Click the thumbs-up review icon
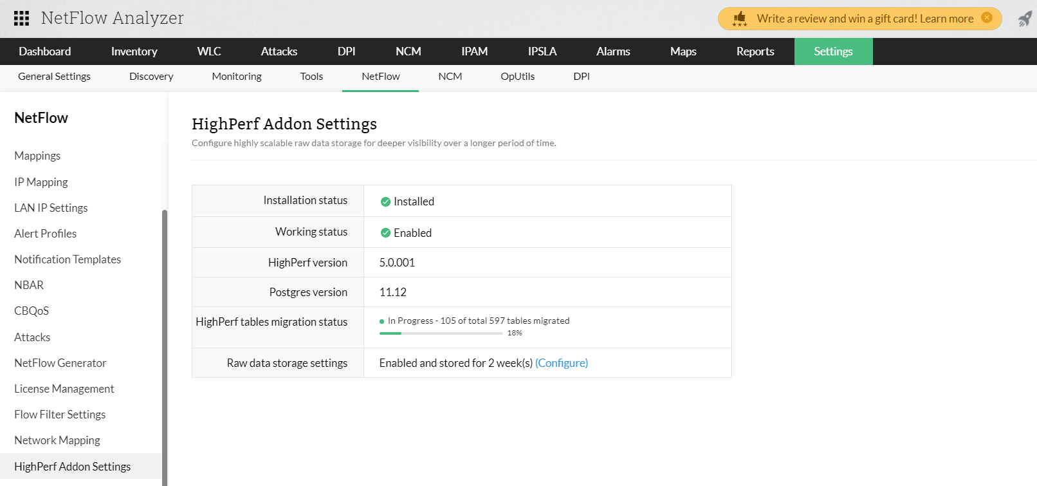Screen dimensions: 1037x486 click(x=740, y=19)
